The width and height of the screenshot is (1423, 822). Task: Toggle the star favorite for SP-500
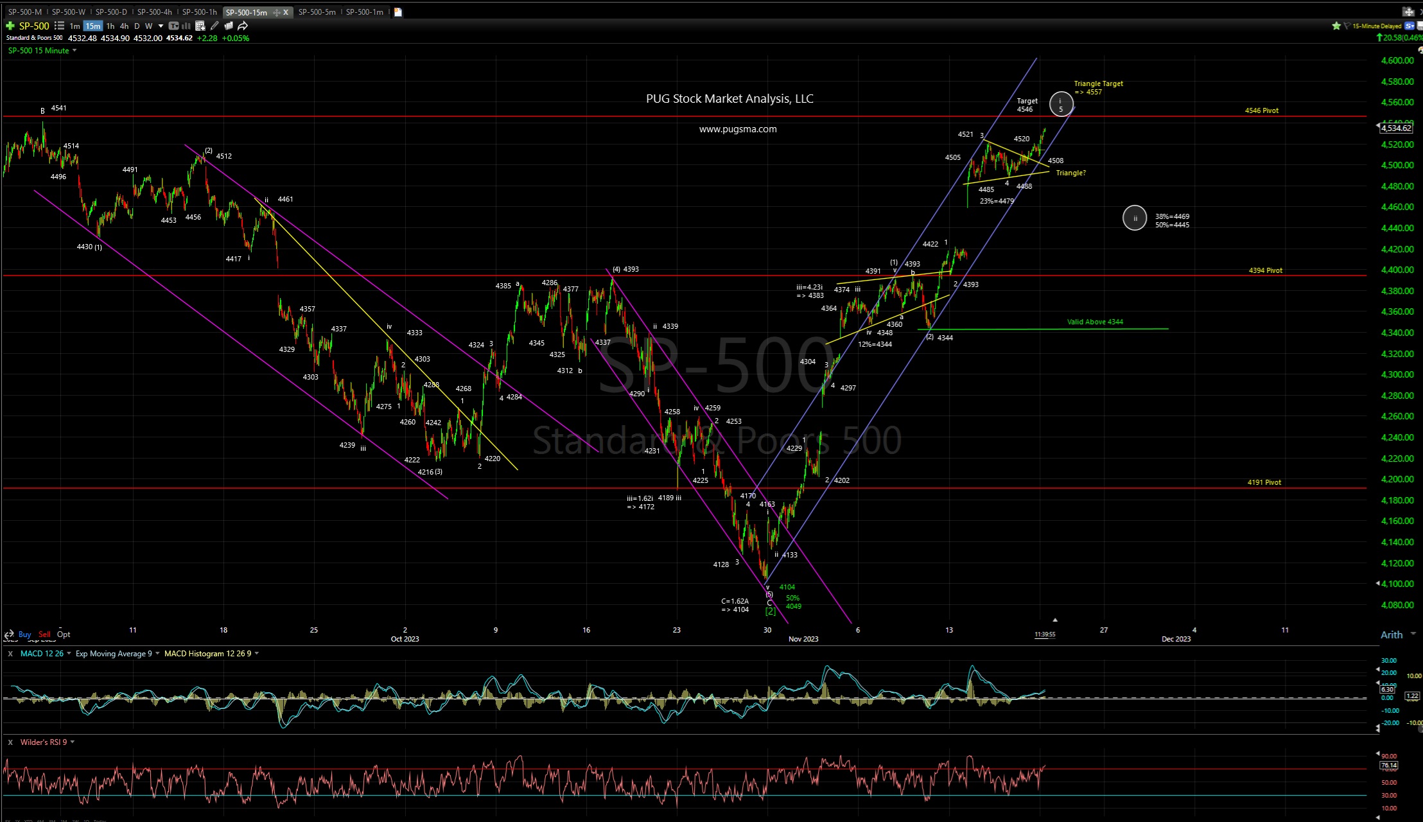tap(1336, 26)
